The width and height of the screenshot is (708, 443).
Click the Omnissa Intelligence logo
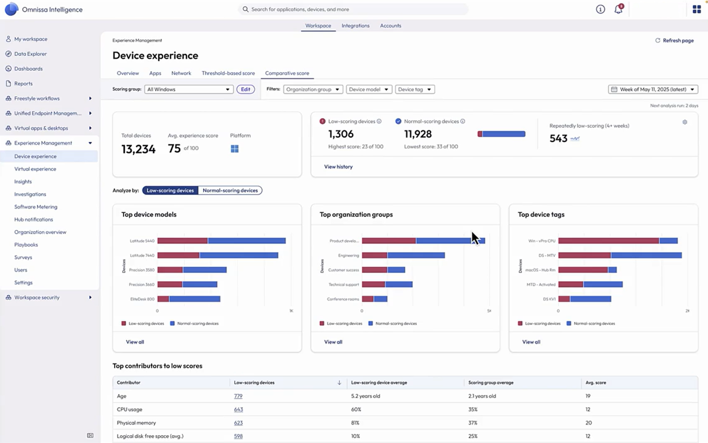tap(11, 9)
